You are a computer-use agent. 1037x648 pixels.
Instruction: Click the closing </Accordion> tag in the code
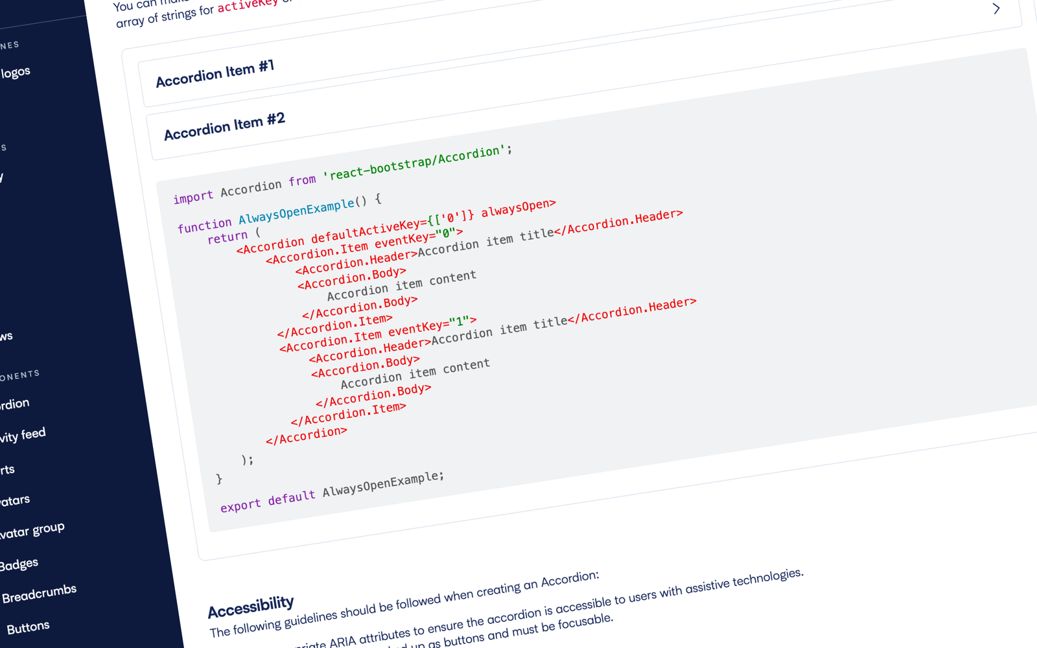click(x=306, y=435)
